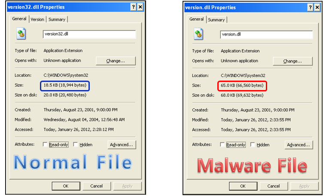Click the version32.dll file icon

(21, 34)
